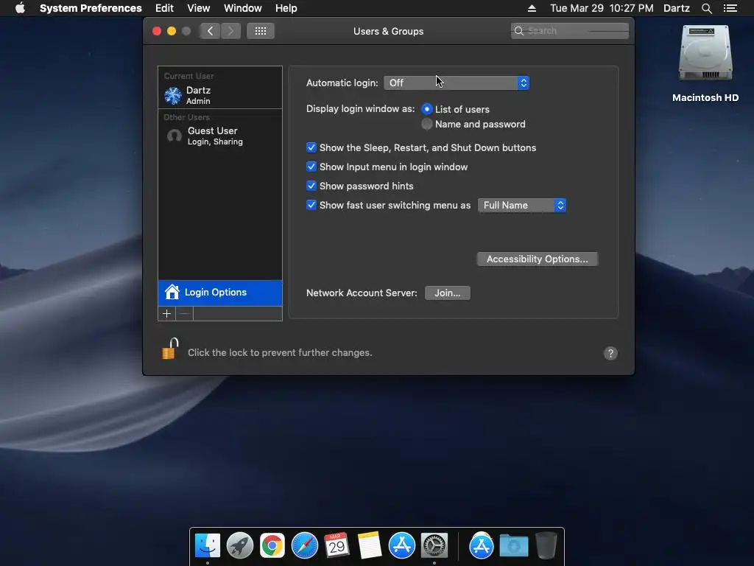Click the Accessibility Options button
The height and width of the screenshot is (566, 754).
pos(537,259)
